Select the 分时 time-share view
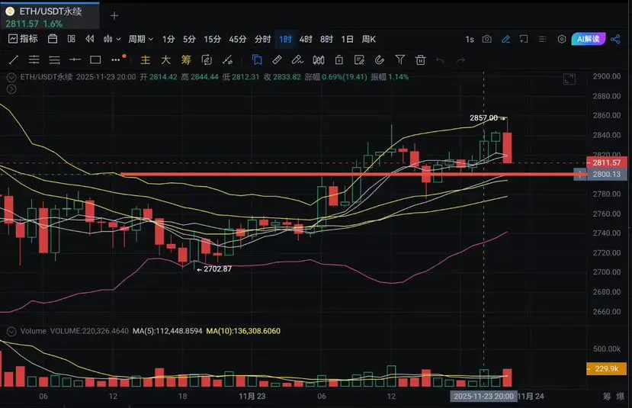632x408 pixels. pos(262,39)
